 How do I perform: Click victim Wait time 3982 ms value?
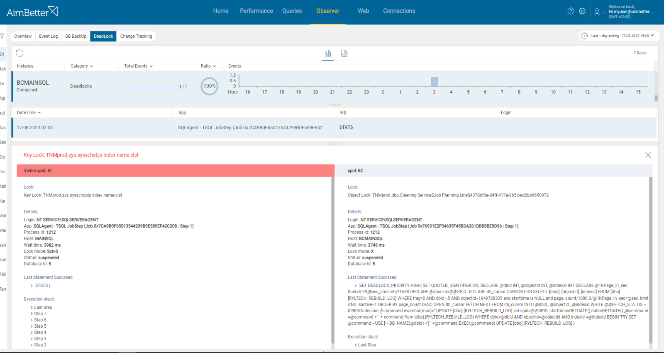point(52,245)
